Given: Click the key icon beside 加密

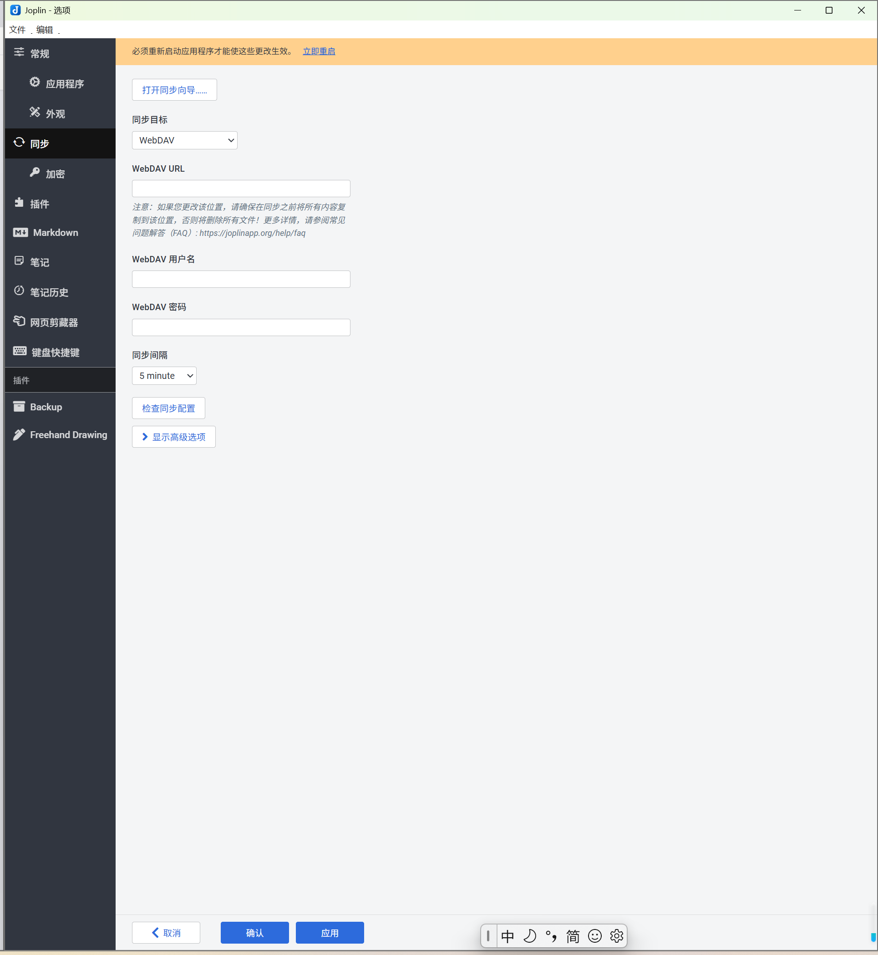Looking at the screenshot, I should 35,172.
